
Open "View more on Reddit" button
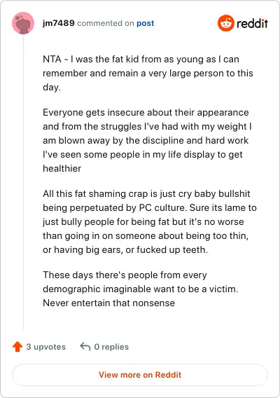[x=140, y=375]
